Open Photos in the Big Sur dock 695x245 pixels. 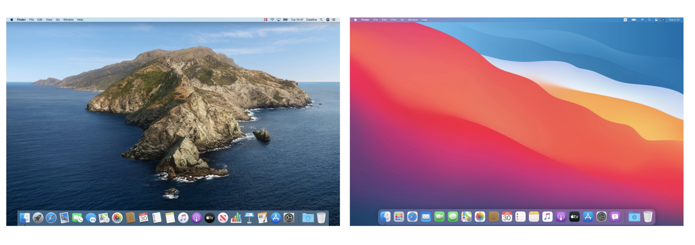[480, 217]
